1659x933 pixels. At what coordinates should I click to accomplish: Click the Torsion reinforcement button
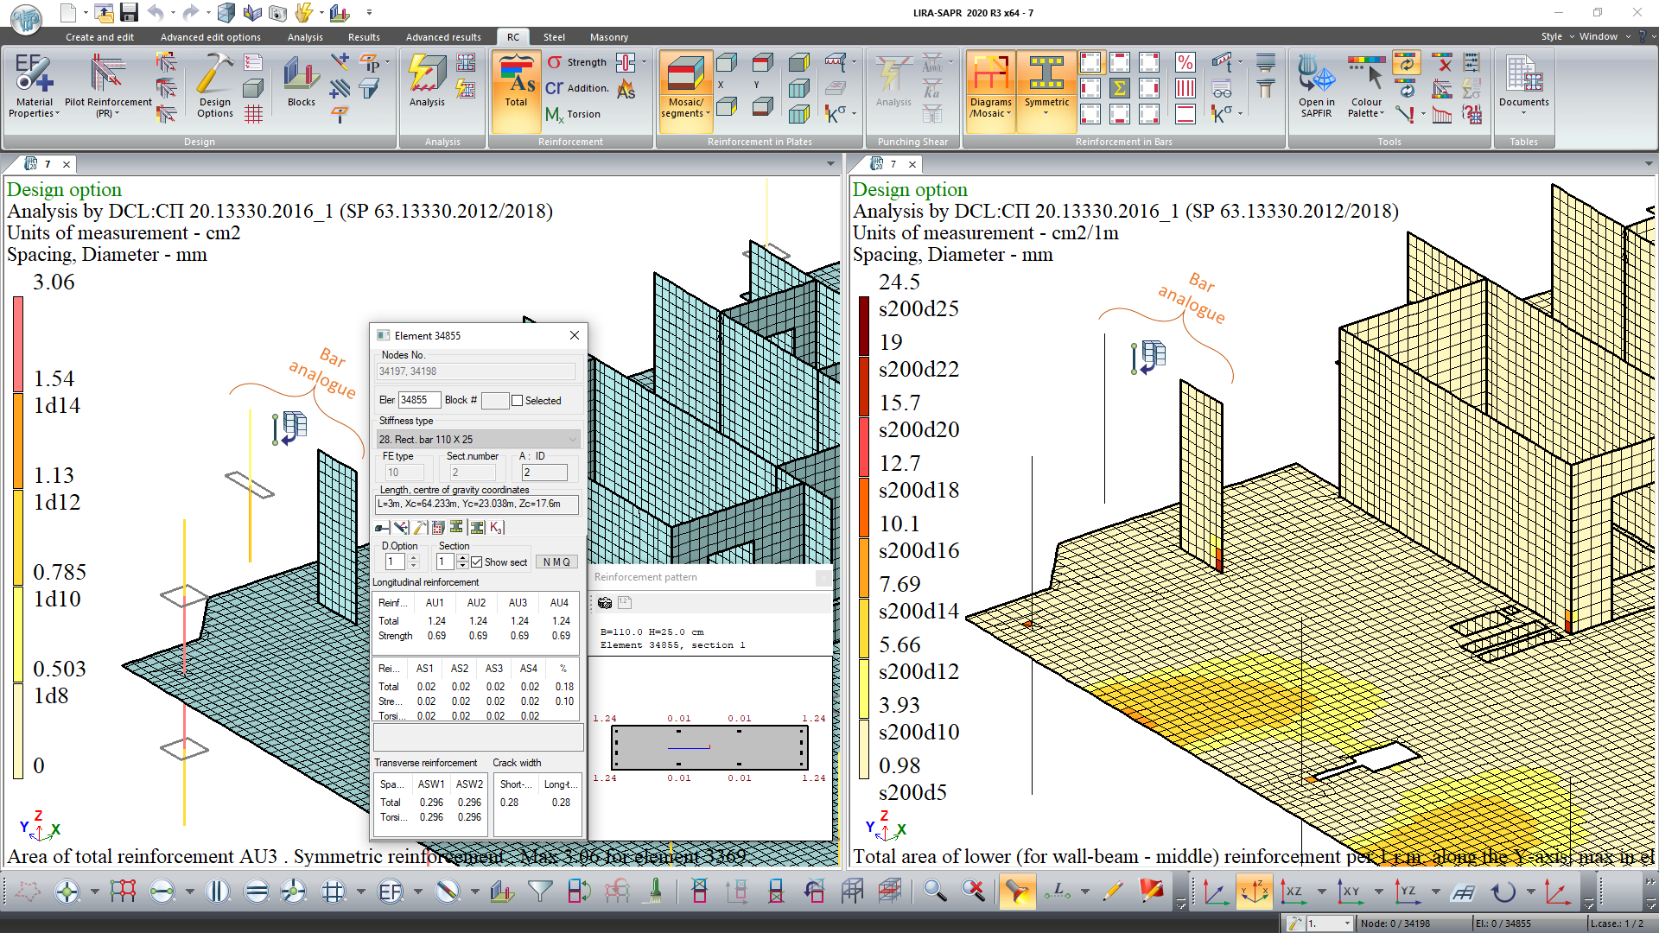pyautogui.click(x=573, y=114)
